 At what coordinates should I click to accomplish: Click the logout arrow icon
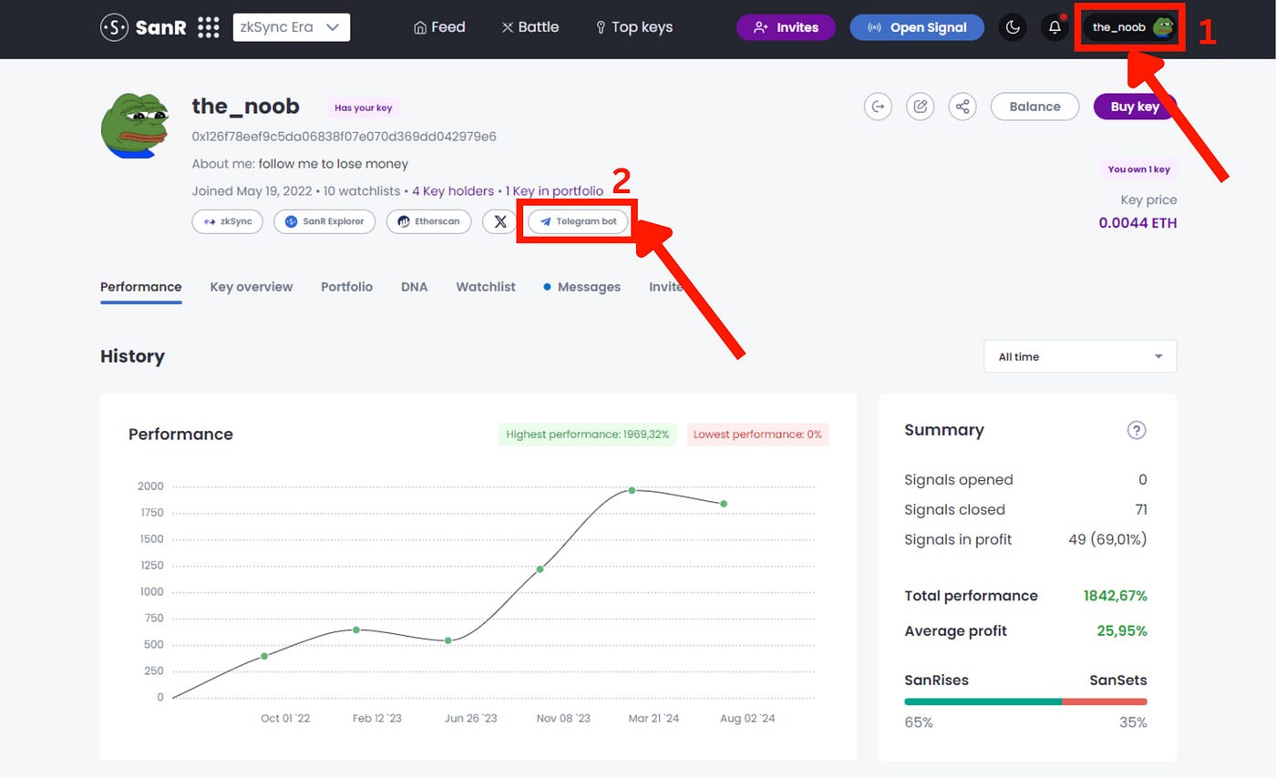pyautogui.click(x=878, y=107)
